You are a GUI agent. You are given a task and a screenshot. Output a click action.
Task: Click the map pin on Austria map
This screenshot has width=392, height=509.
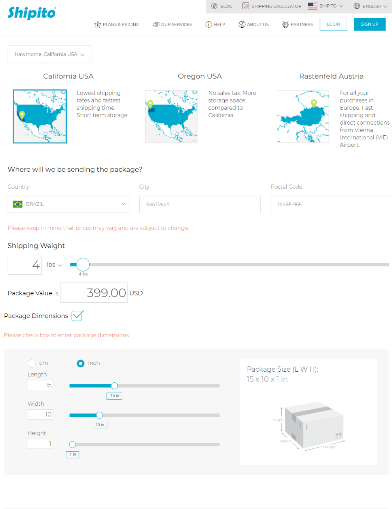click(314, 104)
